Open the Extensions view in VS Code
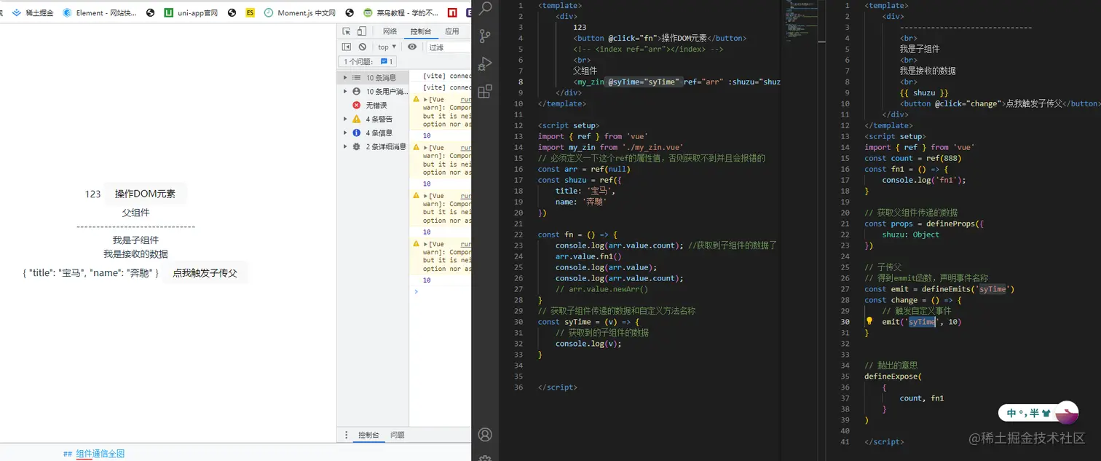1101x461 pixels. click(x=485, y=91)
